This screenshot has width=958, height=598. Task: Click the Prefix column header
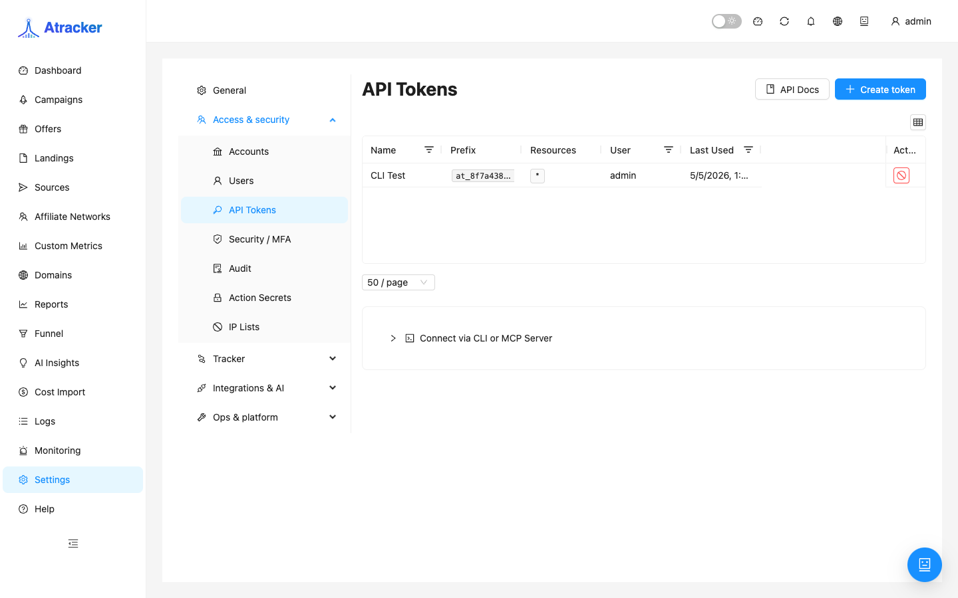(x=482, y=150)
